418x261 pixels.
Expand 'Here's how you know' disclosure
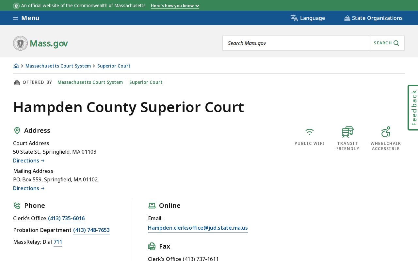pos(175,6)
